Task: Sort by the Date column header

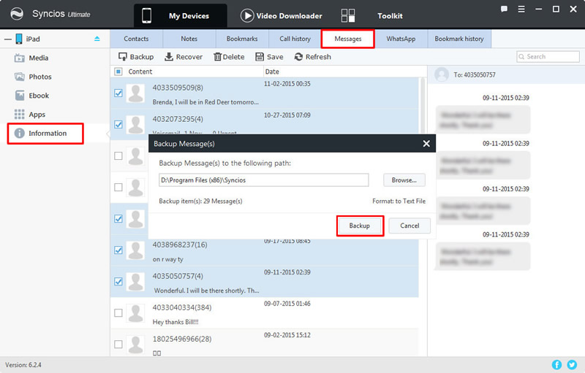Action: [272, 72]
